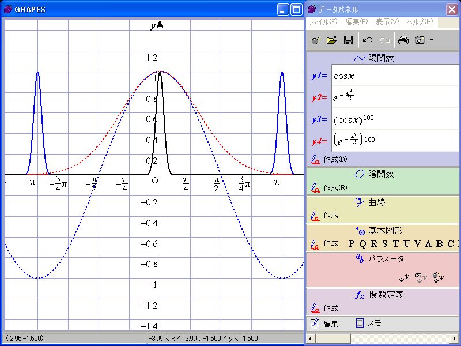Click the bomb footprints reset icon
The height and width of the screenshot is (346, 461).
438,277
